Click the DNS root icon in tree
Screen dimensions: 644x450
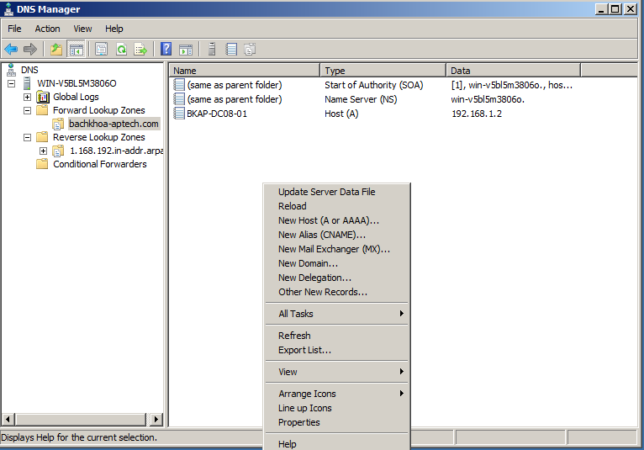point(11,70)
